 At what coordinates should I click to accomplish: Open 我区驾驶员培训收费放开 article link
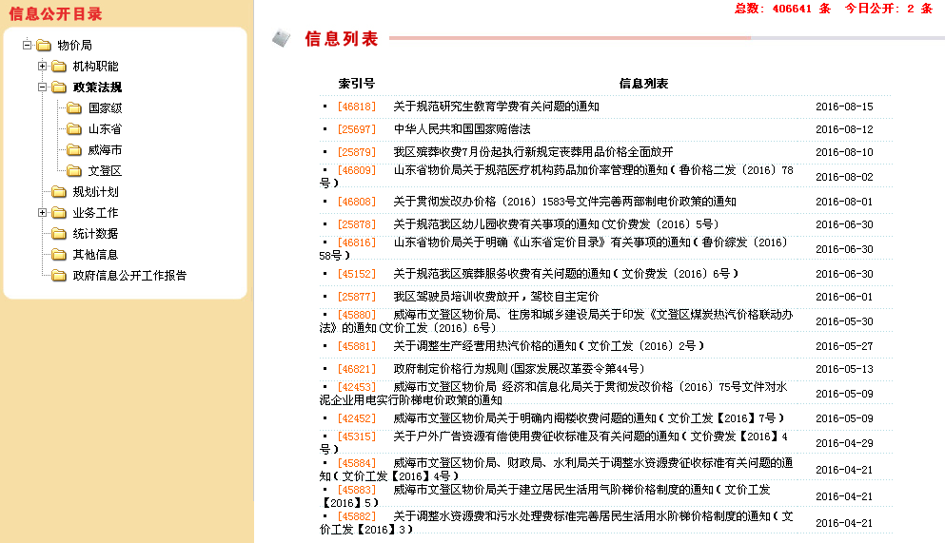coord(496,297)
